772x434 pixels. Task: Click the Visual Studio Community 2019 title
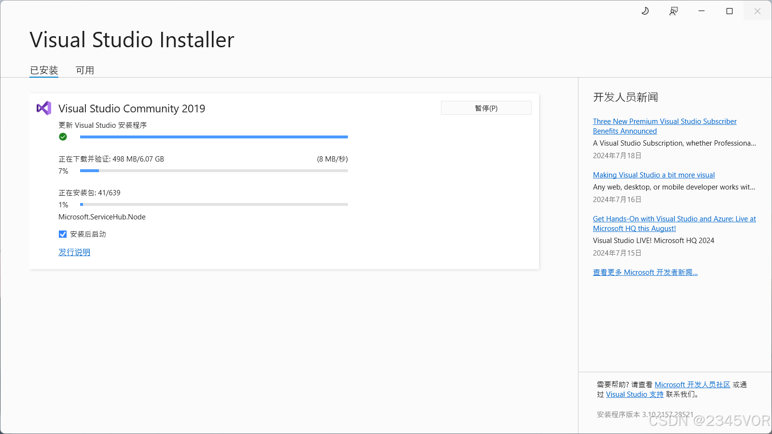click(x=132, y=108)
